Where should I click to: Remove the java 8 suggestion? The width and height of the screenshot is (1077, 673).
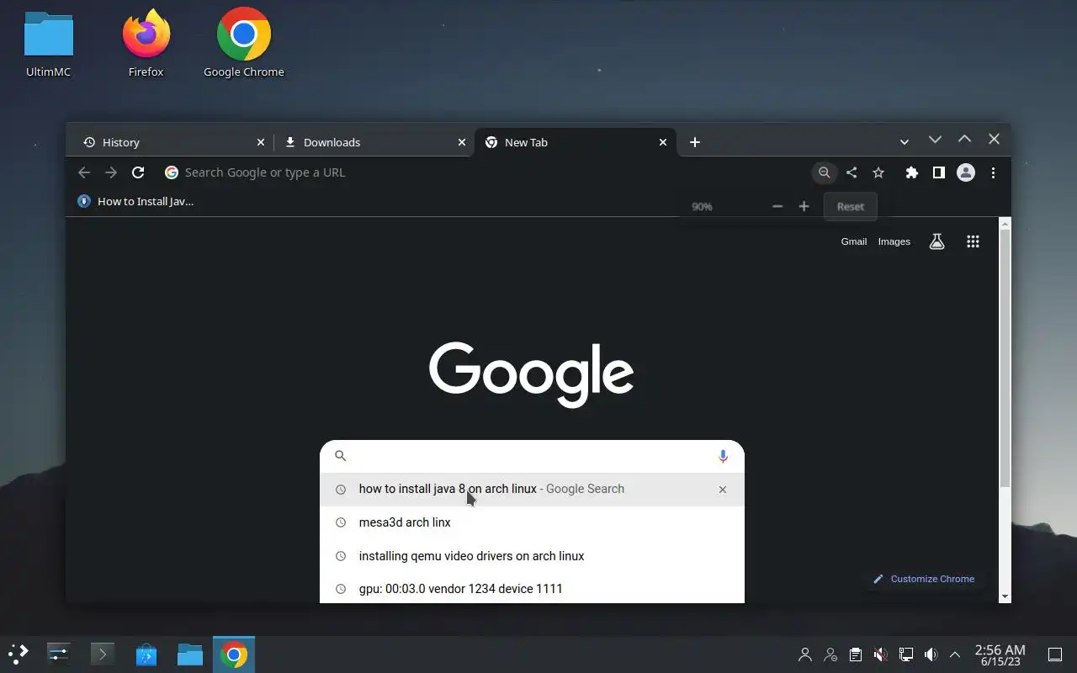tap(722, 489)
